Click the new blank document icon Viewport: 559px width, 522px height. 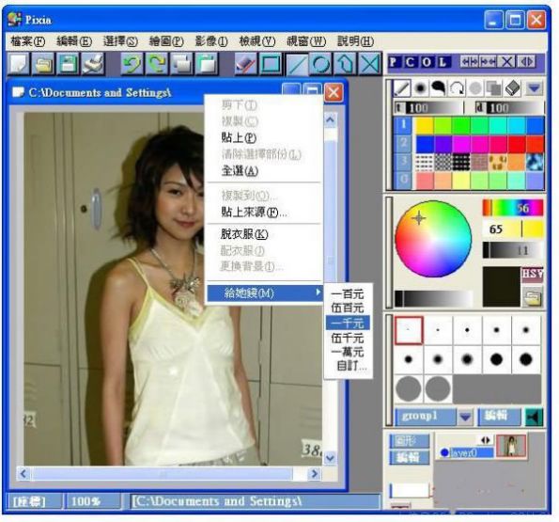19,64
